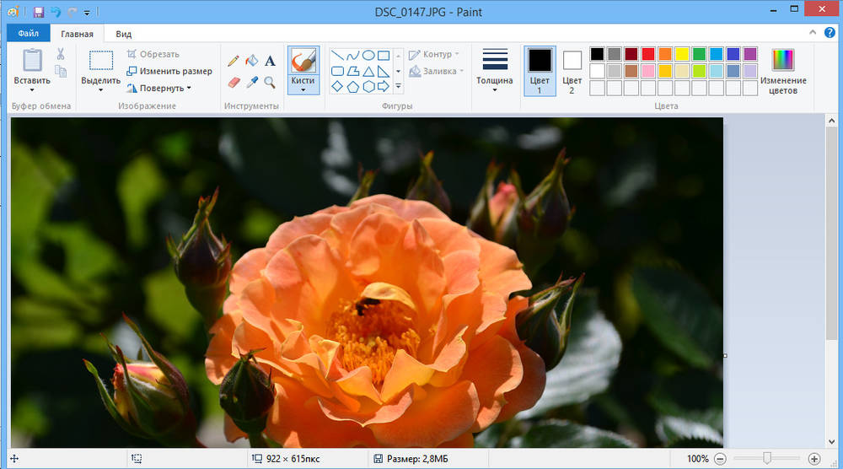Select the Pencil tool
This screenshot has width=843, height=469.
pyautogui.click(x=234, y=61)
